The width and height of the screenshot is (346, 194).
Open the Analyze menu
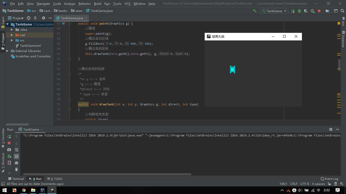click(x=69, y=4)
